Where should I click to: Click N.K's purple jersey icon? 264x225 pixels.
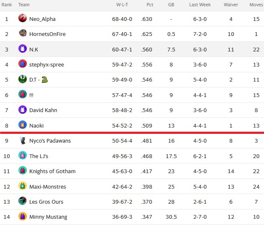[x=23, y=49]
